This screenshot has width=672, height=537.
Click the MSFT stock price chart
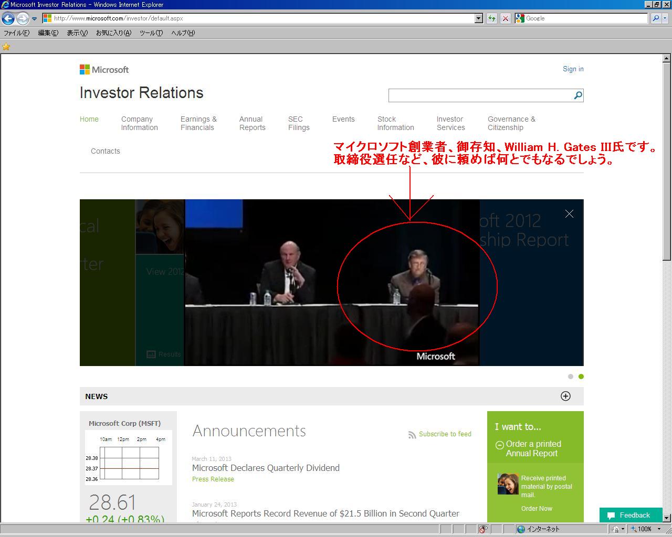tap(129, 457)
